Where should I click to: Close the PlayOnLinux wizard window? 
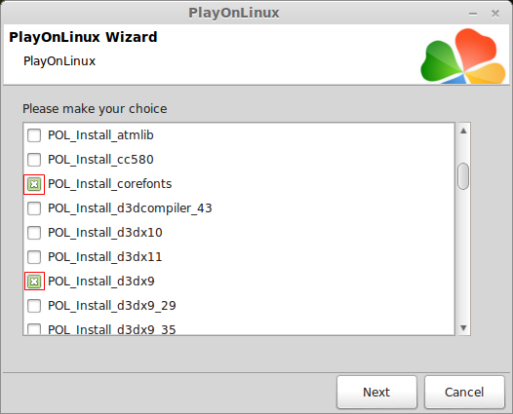coord(495,14)
